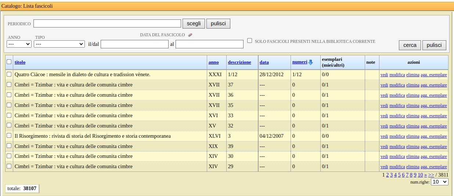Toggle the select-all checkbox in table header
The height and width of the screenshot is (196, 454).
pos(9,62)
